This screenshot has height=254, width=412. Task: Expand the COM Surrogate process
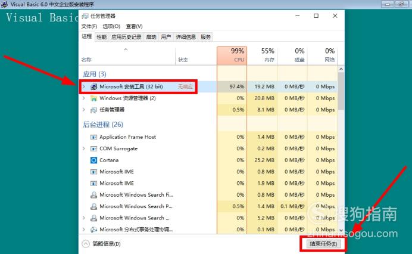84,148
